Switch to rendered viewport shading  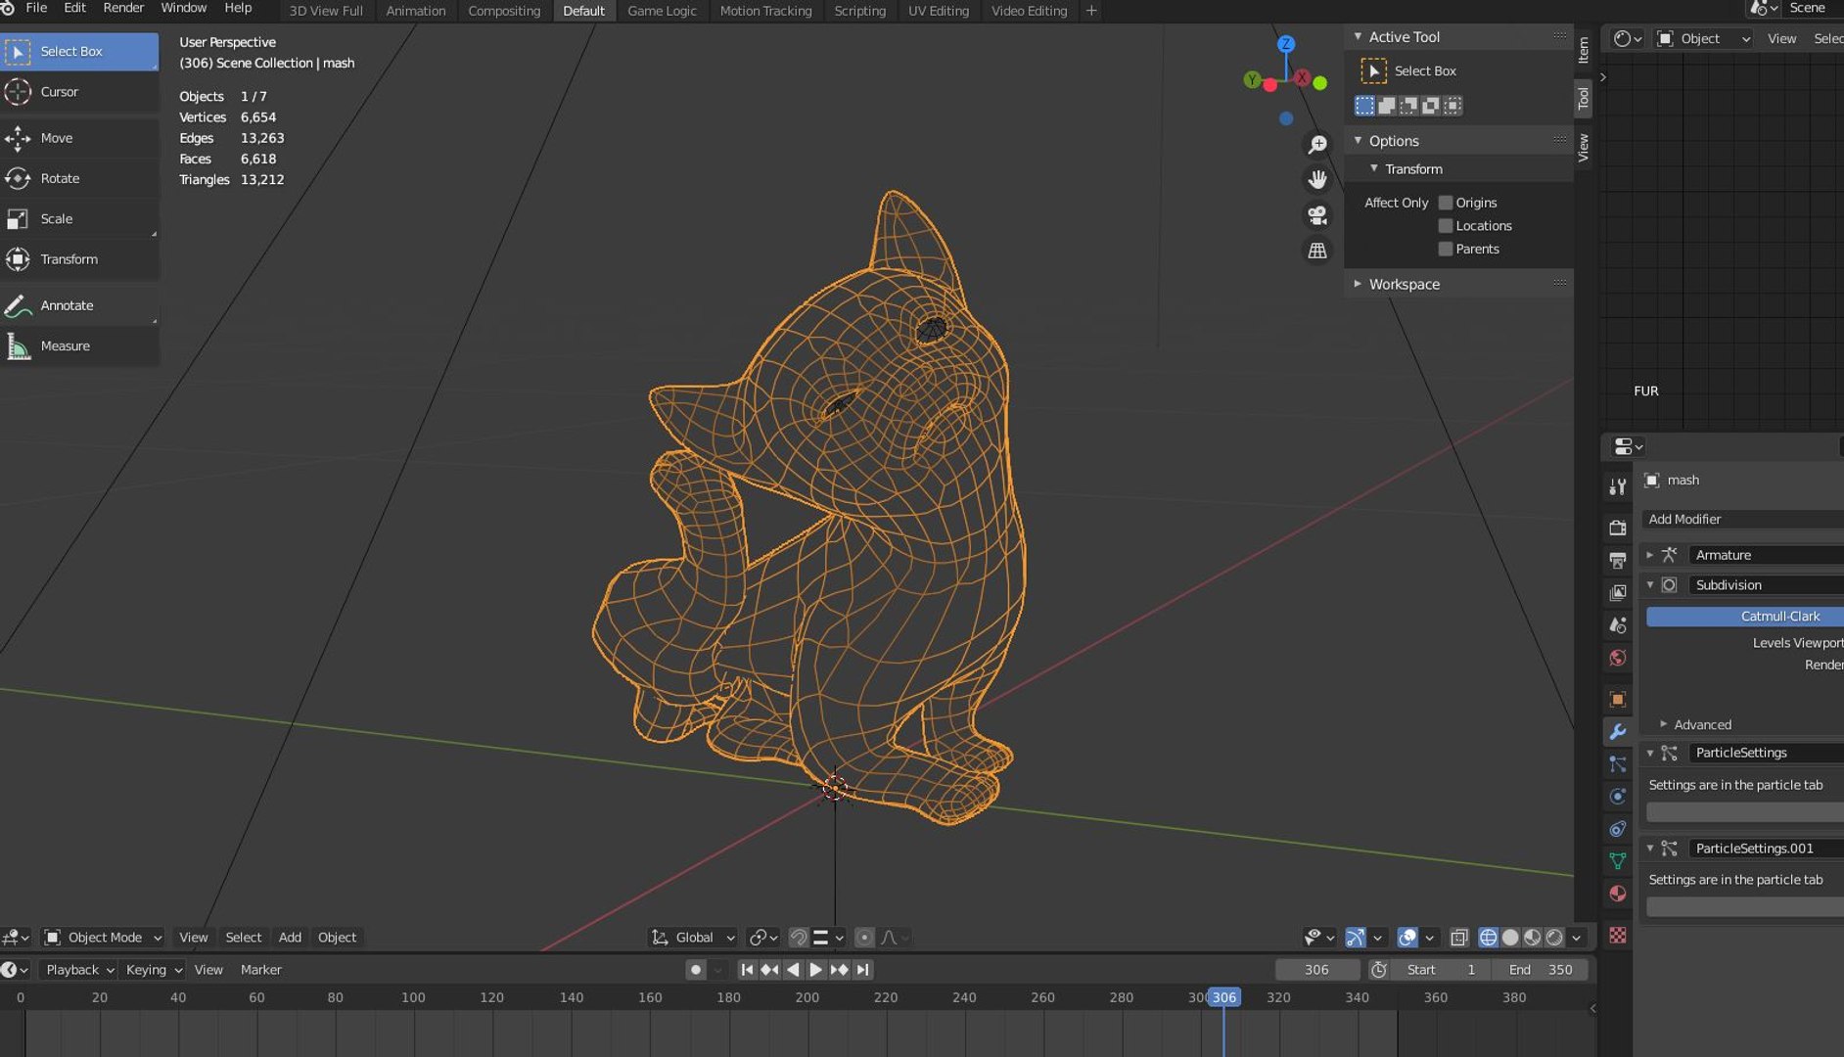(1554, 938)
